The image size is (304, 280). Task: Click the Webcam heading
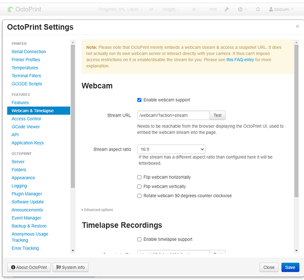click(97, 86)
